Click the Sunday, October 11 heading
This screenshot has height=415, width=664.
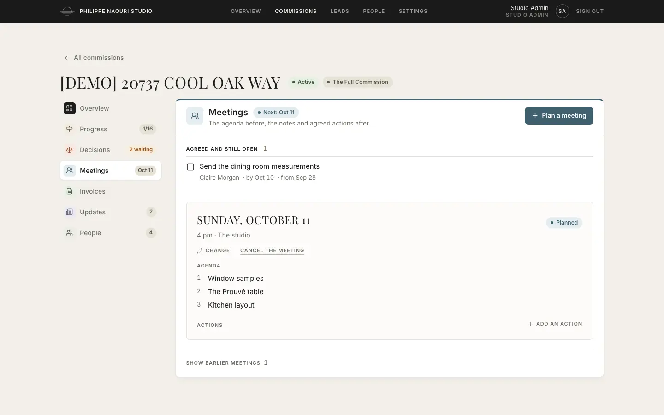254,220
